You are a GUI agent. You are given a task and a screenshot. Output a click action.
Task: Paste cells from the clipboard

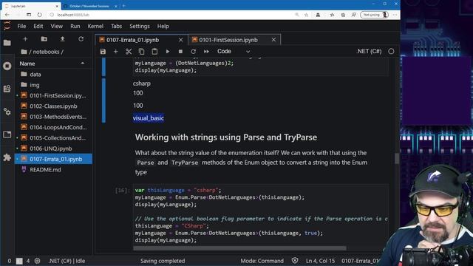click(154, 52)
